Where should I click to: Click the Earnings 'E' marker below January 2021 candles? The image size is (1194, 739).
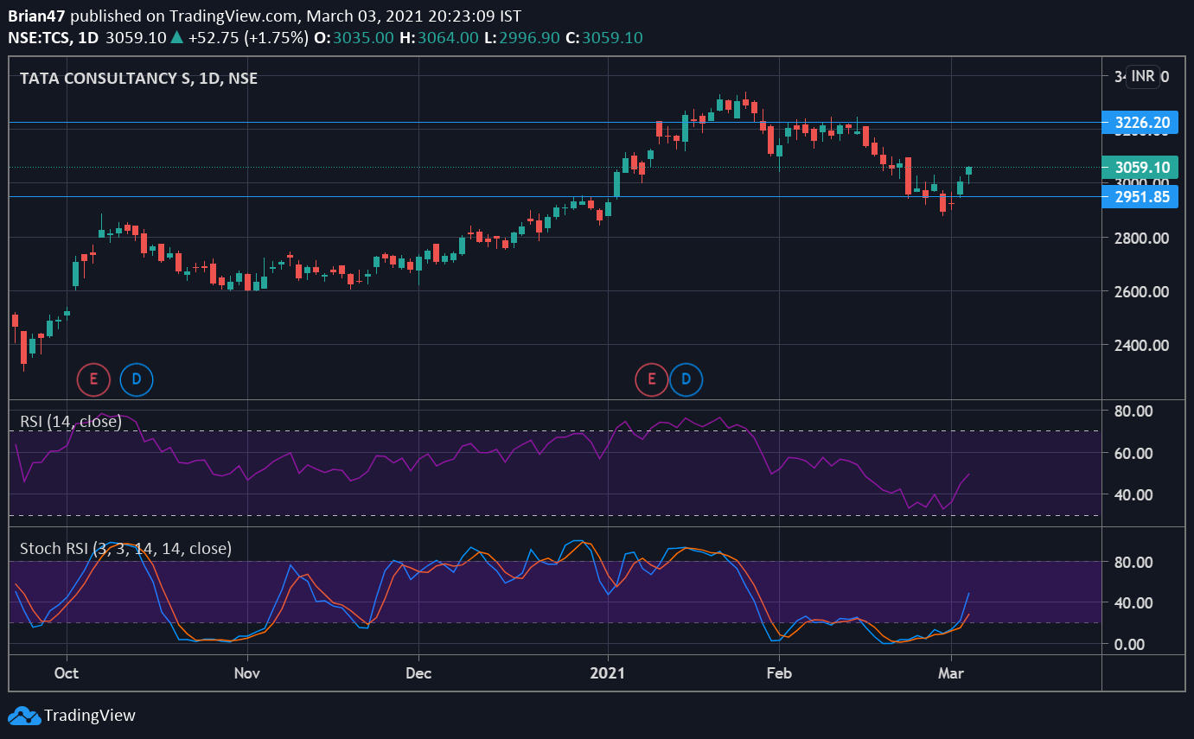tap(652, 379)
